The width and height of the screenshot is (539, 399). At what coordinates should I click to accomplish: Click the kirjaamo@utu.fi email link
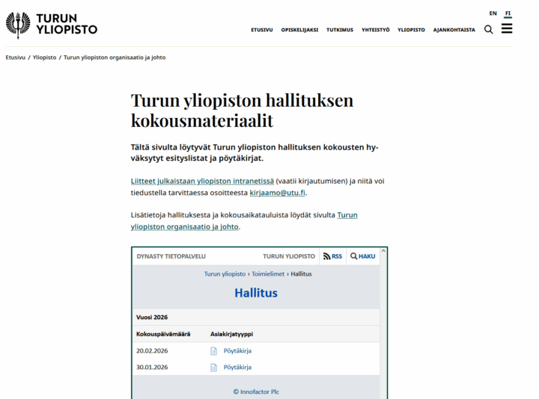pos(277,193)
